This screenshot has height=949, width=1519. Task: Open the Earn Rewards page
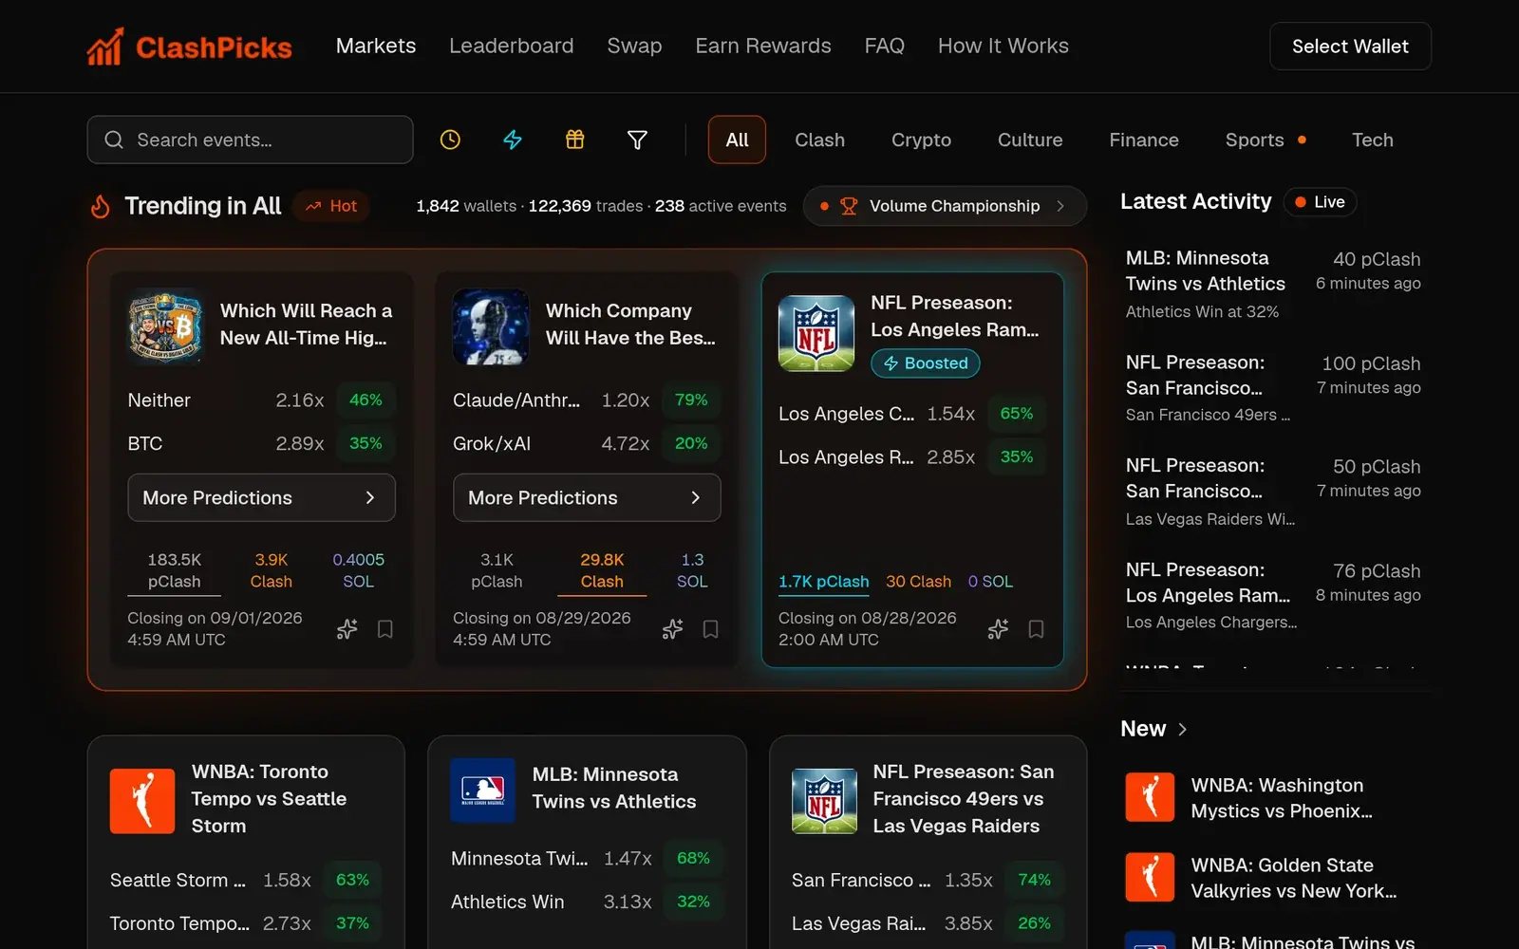point(763,46)
